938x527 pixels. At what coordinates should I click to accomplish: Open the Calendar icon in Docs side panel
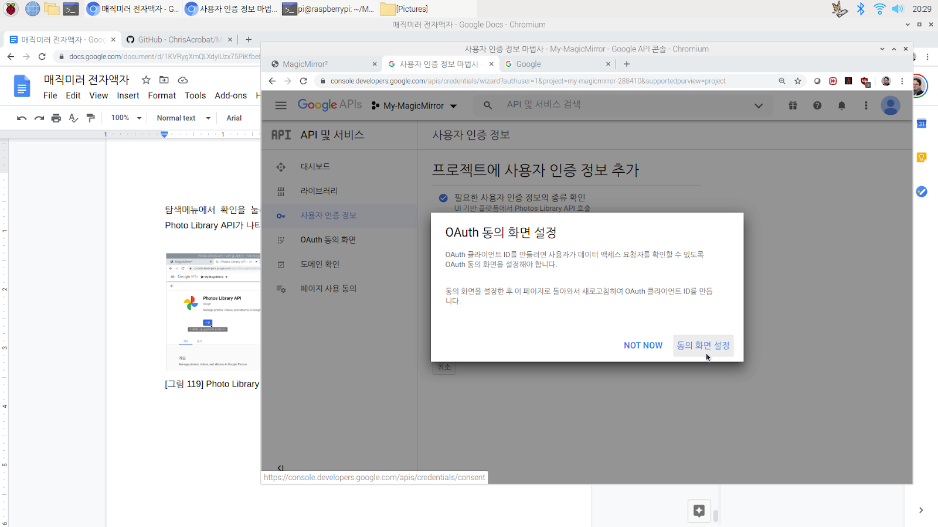(922, 124)
